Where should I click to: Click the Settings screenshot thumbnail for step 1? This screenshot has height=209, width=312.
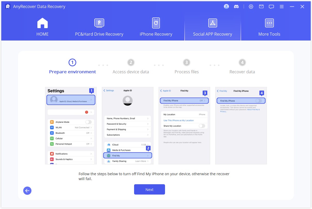click(x=71, y=126)
